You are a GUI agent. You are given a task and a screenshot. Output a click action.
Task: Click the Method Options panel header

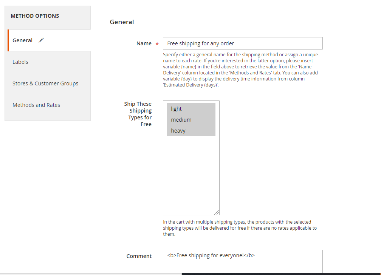(x=48, y=16)
